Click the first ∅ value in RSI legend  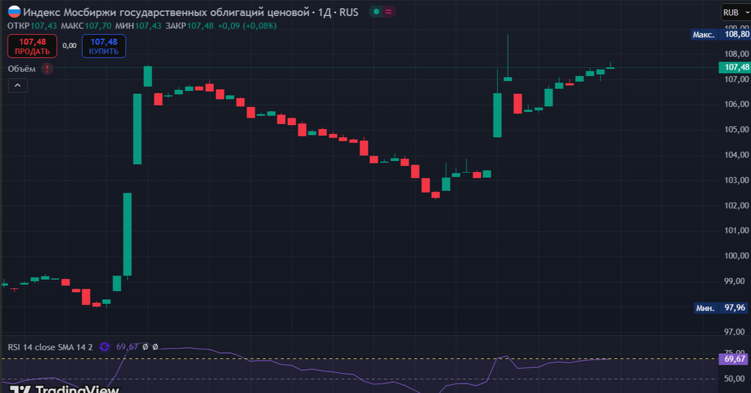pyautogui.click(x=145, y=347)
